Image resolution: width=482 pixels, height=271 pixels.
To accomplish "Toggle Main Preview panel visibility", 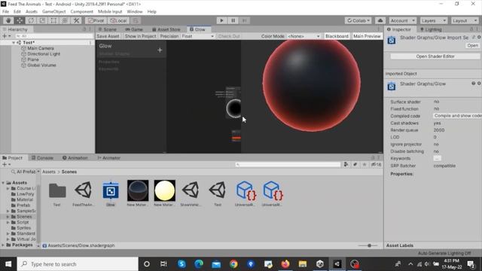I will point(367,36).
